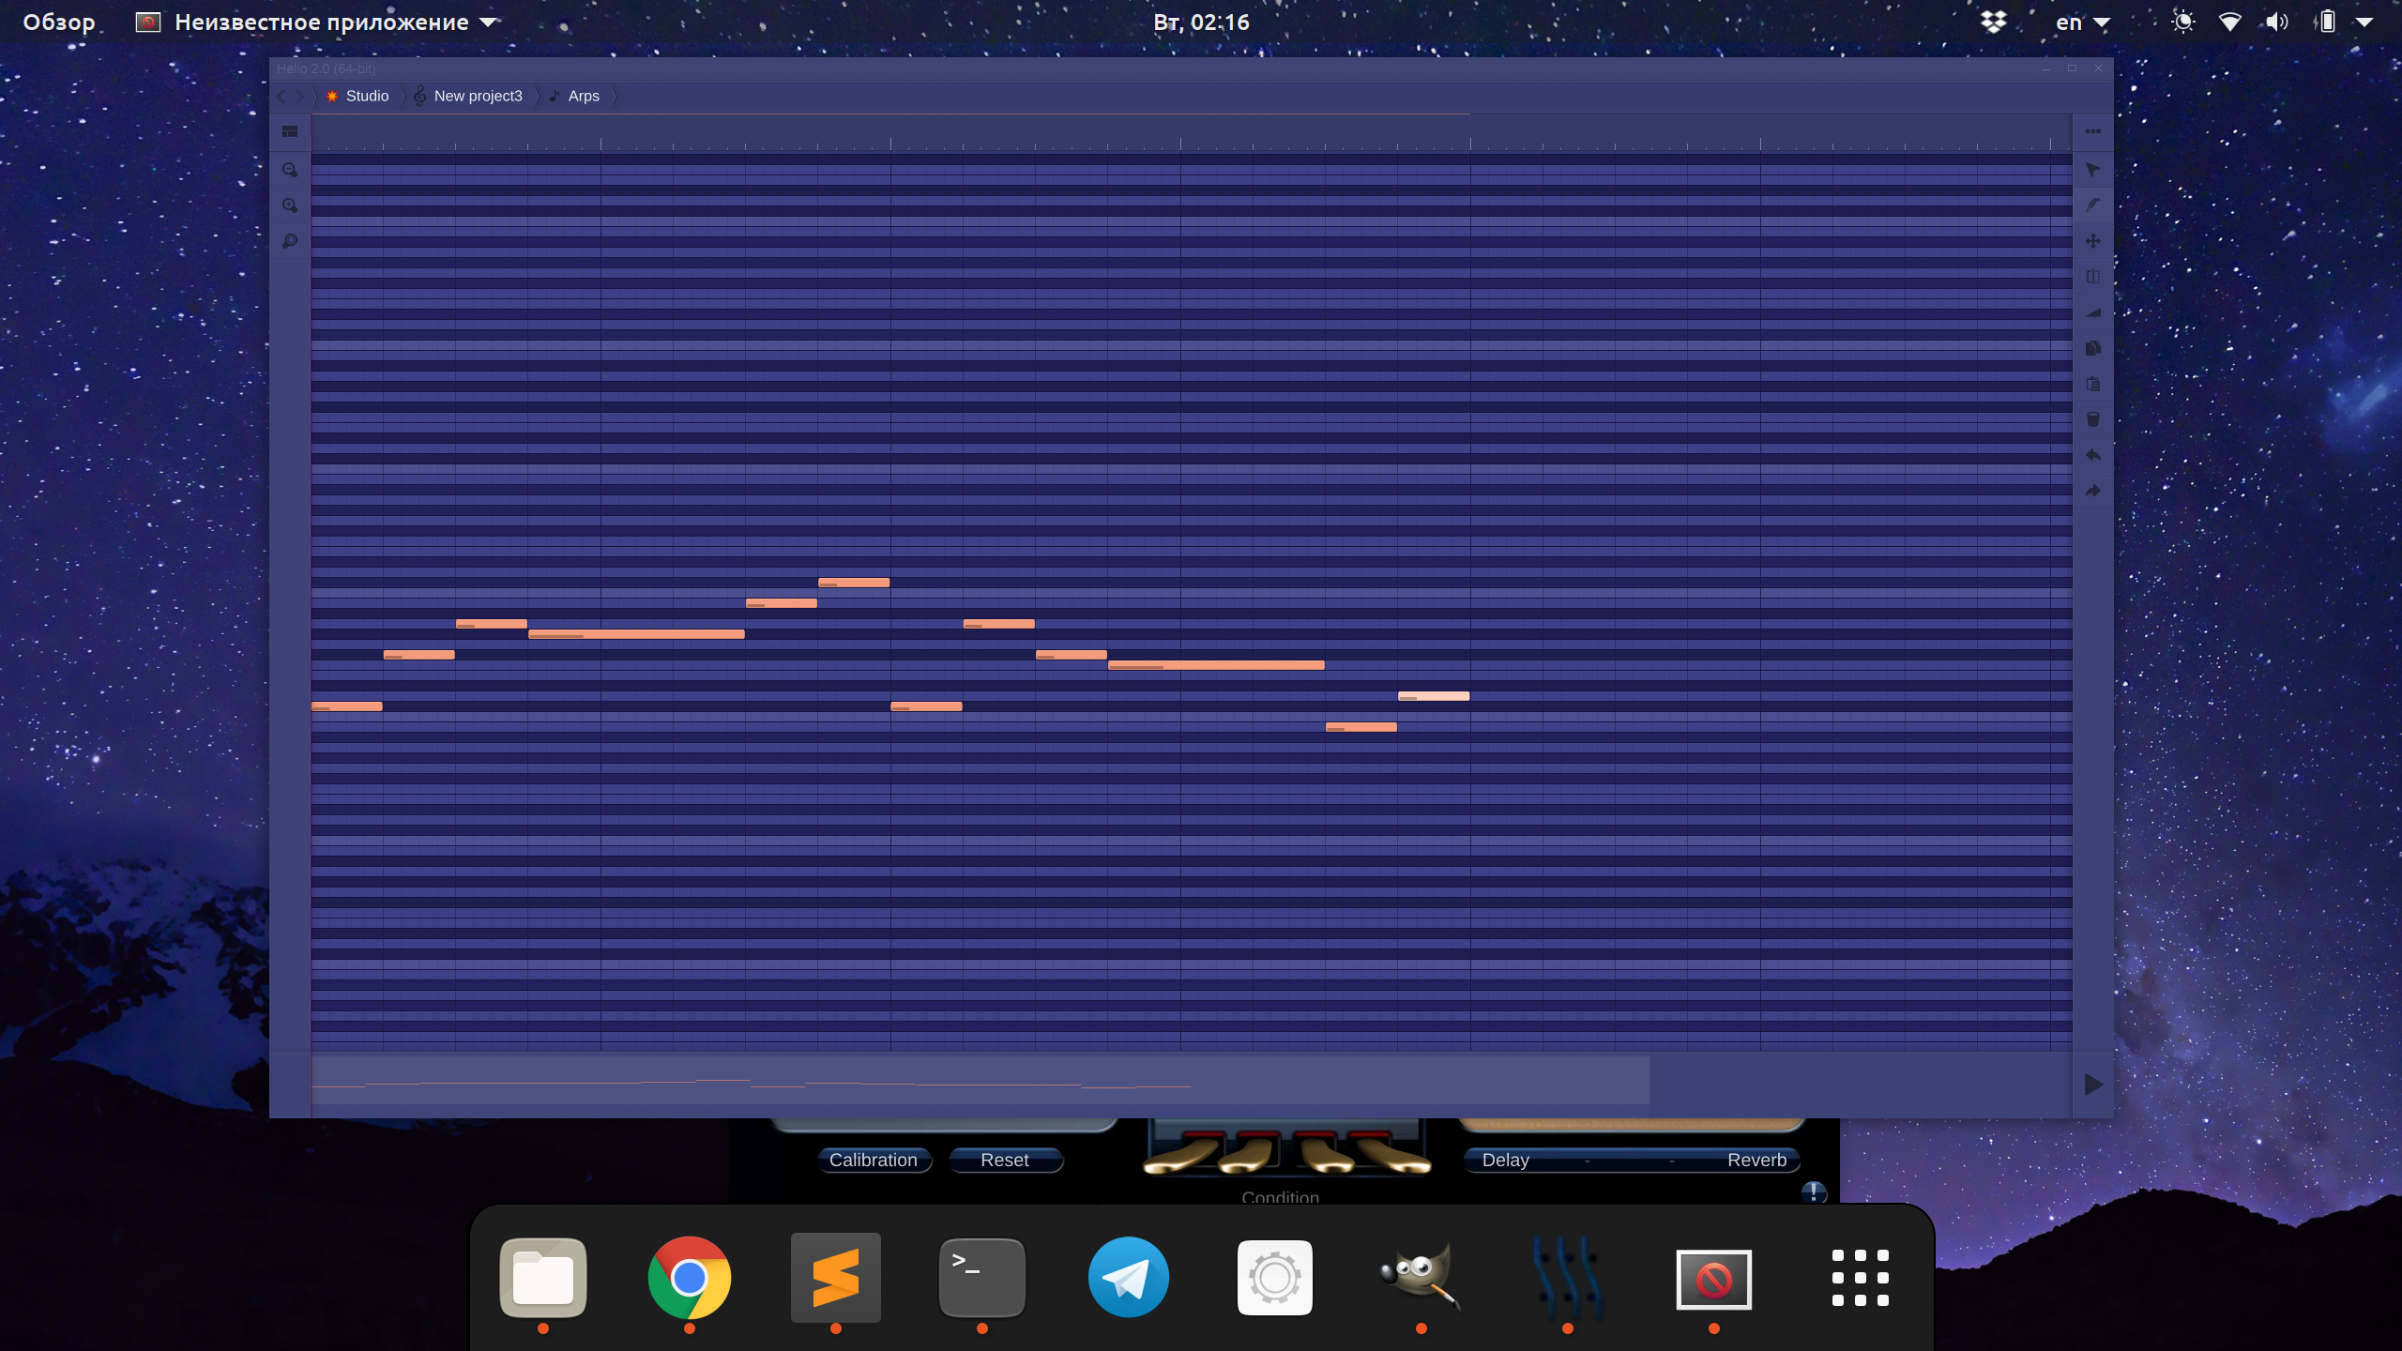
Task: Open New project3 breadcrumb item
Action: [477, 96]
